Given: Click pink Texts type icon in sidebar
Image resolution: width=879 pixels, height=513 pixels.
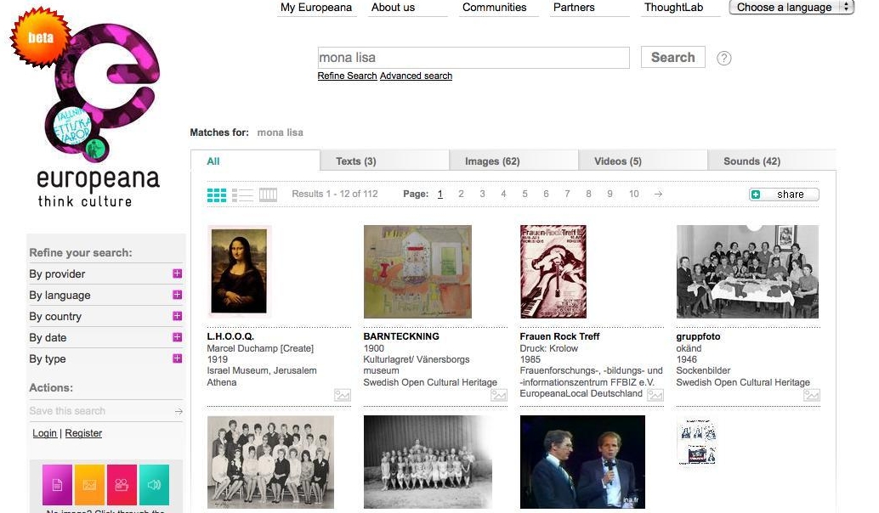Looking at the screenshot, I should coord(57,484).
